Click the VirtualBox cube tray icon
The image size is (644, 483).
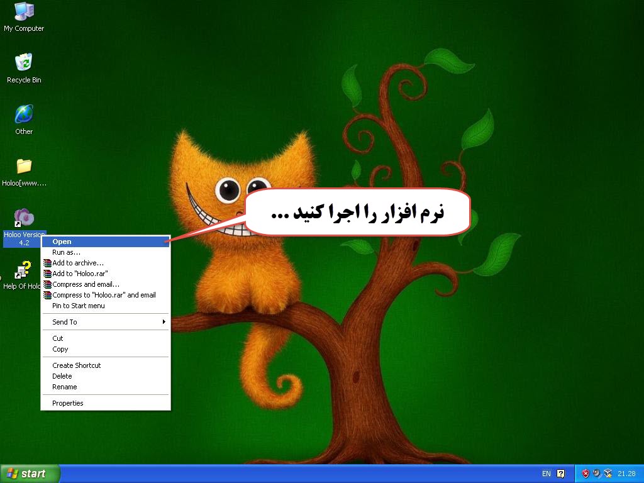(x=608, y=474)
